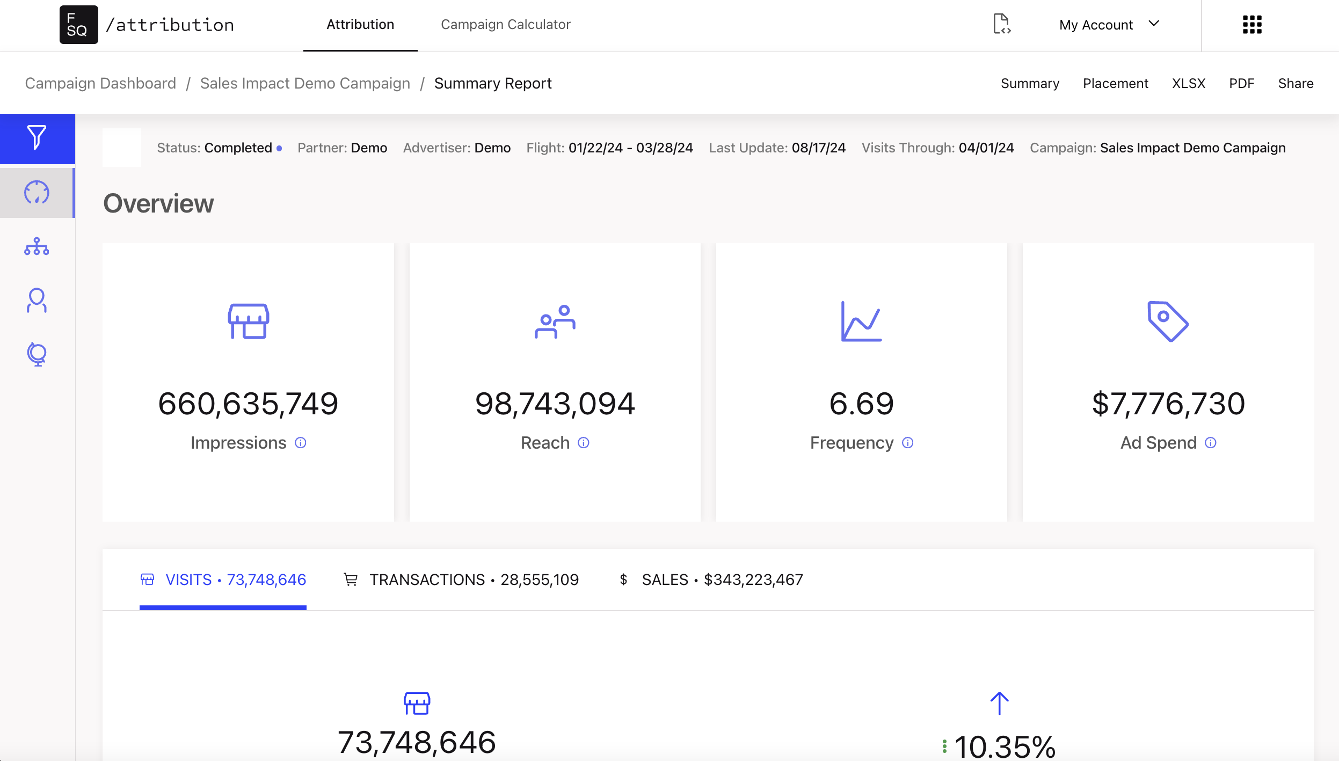Image resolution: width=1339 pixels, height=761 pixels.
Task: Click the Advertiser: Demo text
Action: coord(456,148)
